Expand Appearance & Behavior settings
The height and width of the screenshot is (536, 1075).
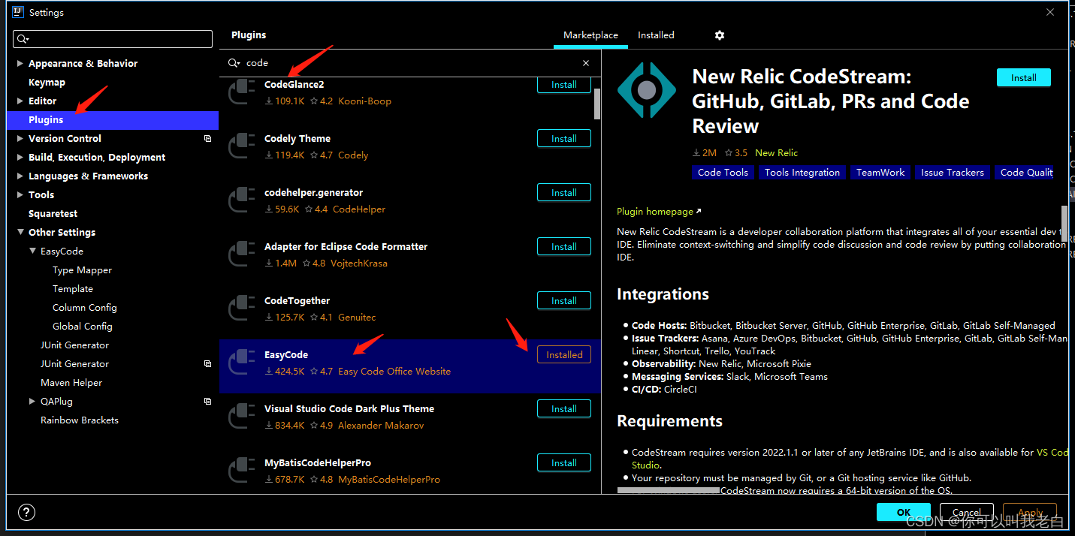20,64
